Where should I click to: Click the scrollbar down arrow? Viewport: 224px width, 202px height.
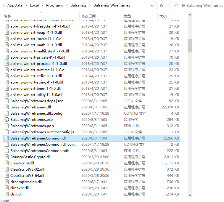(190, 195)
